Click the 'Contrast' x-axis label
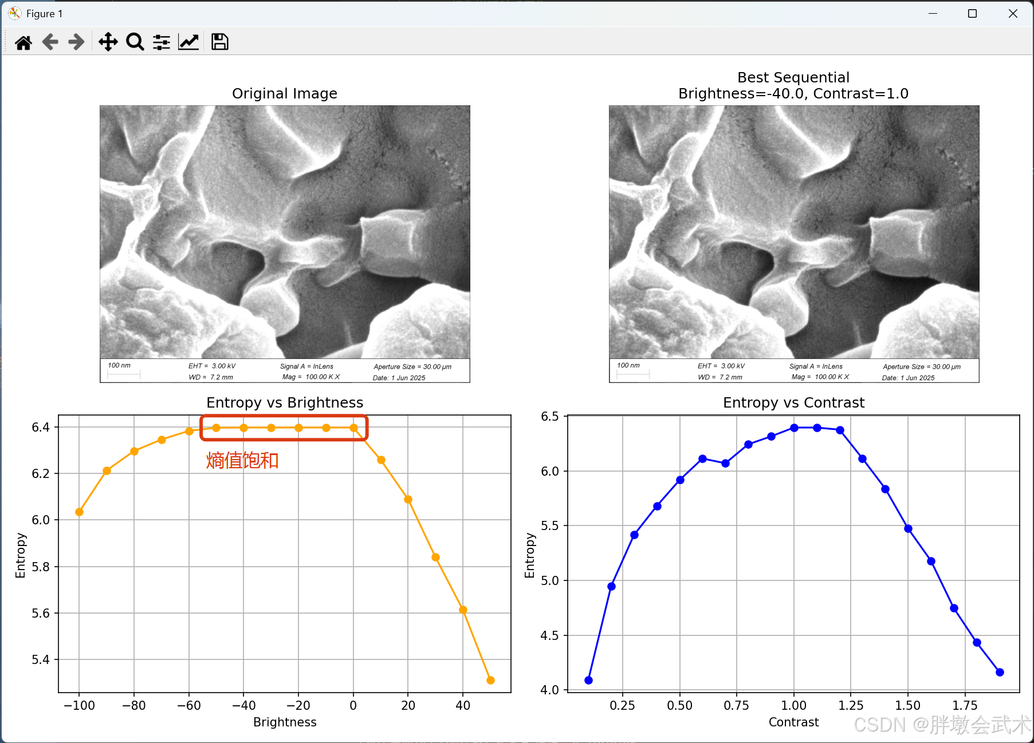 [x=793, y=722]
